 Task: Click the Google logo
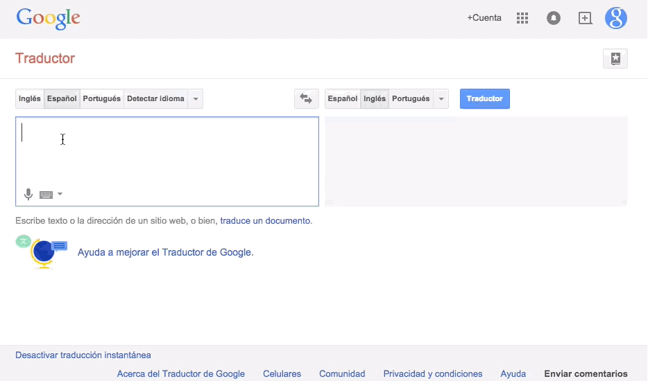tap(49, 19)
